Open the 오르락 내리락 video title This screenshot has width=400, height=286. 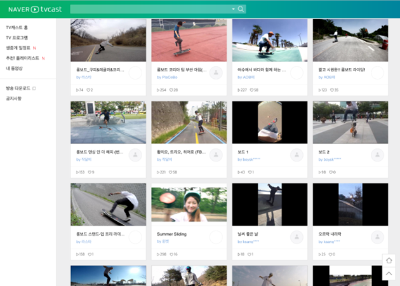(x=330, y=234)
